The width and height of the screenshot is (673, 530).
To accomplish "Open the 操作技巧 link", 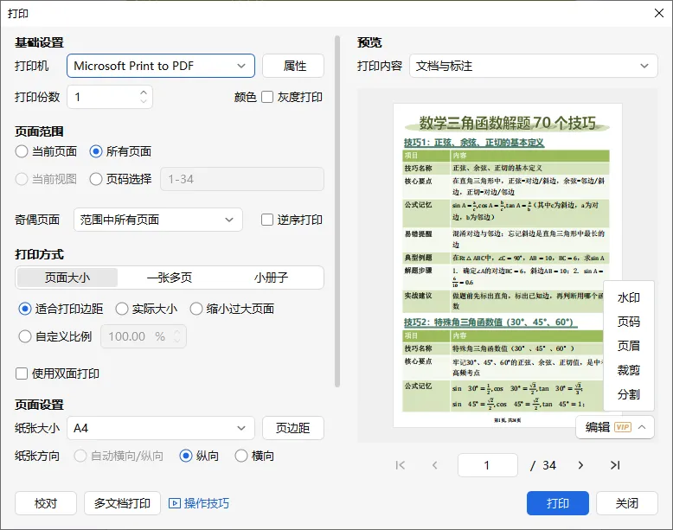I will click(207, 503).
